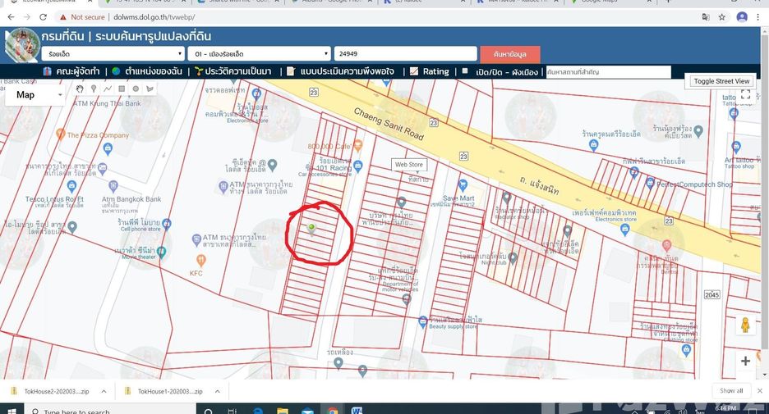Click Show all downloads
The width and height of the screenshot is (769, 414).
click(731, 391)
